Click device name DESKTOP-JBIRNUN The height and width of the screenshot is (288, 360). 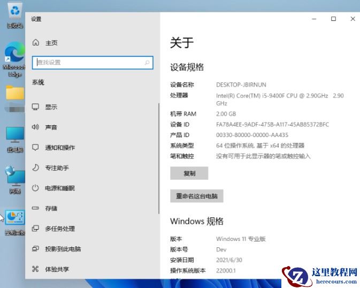point(241,85)
